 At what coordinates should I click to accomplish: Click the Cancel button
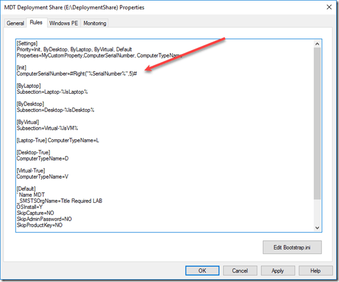point(240,270)
